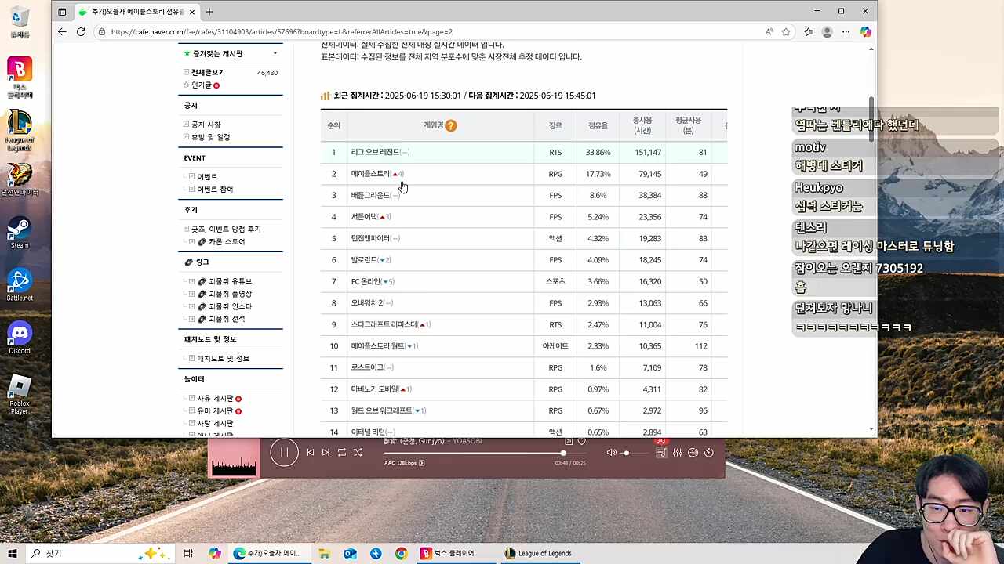Go back in the browser
1004x564 pixels.
point(62,31)
